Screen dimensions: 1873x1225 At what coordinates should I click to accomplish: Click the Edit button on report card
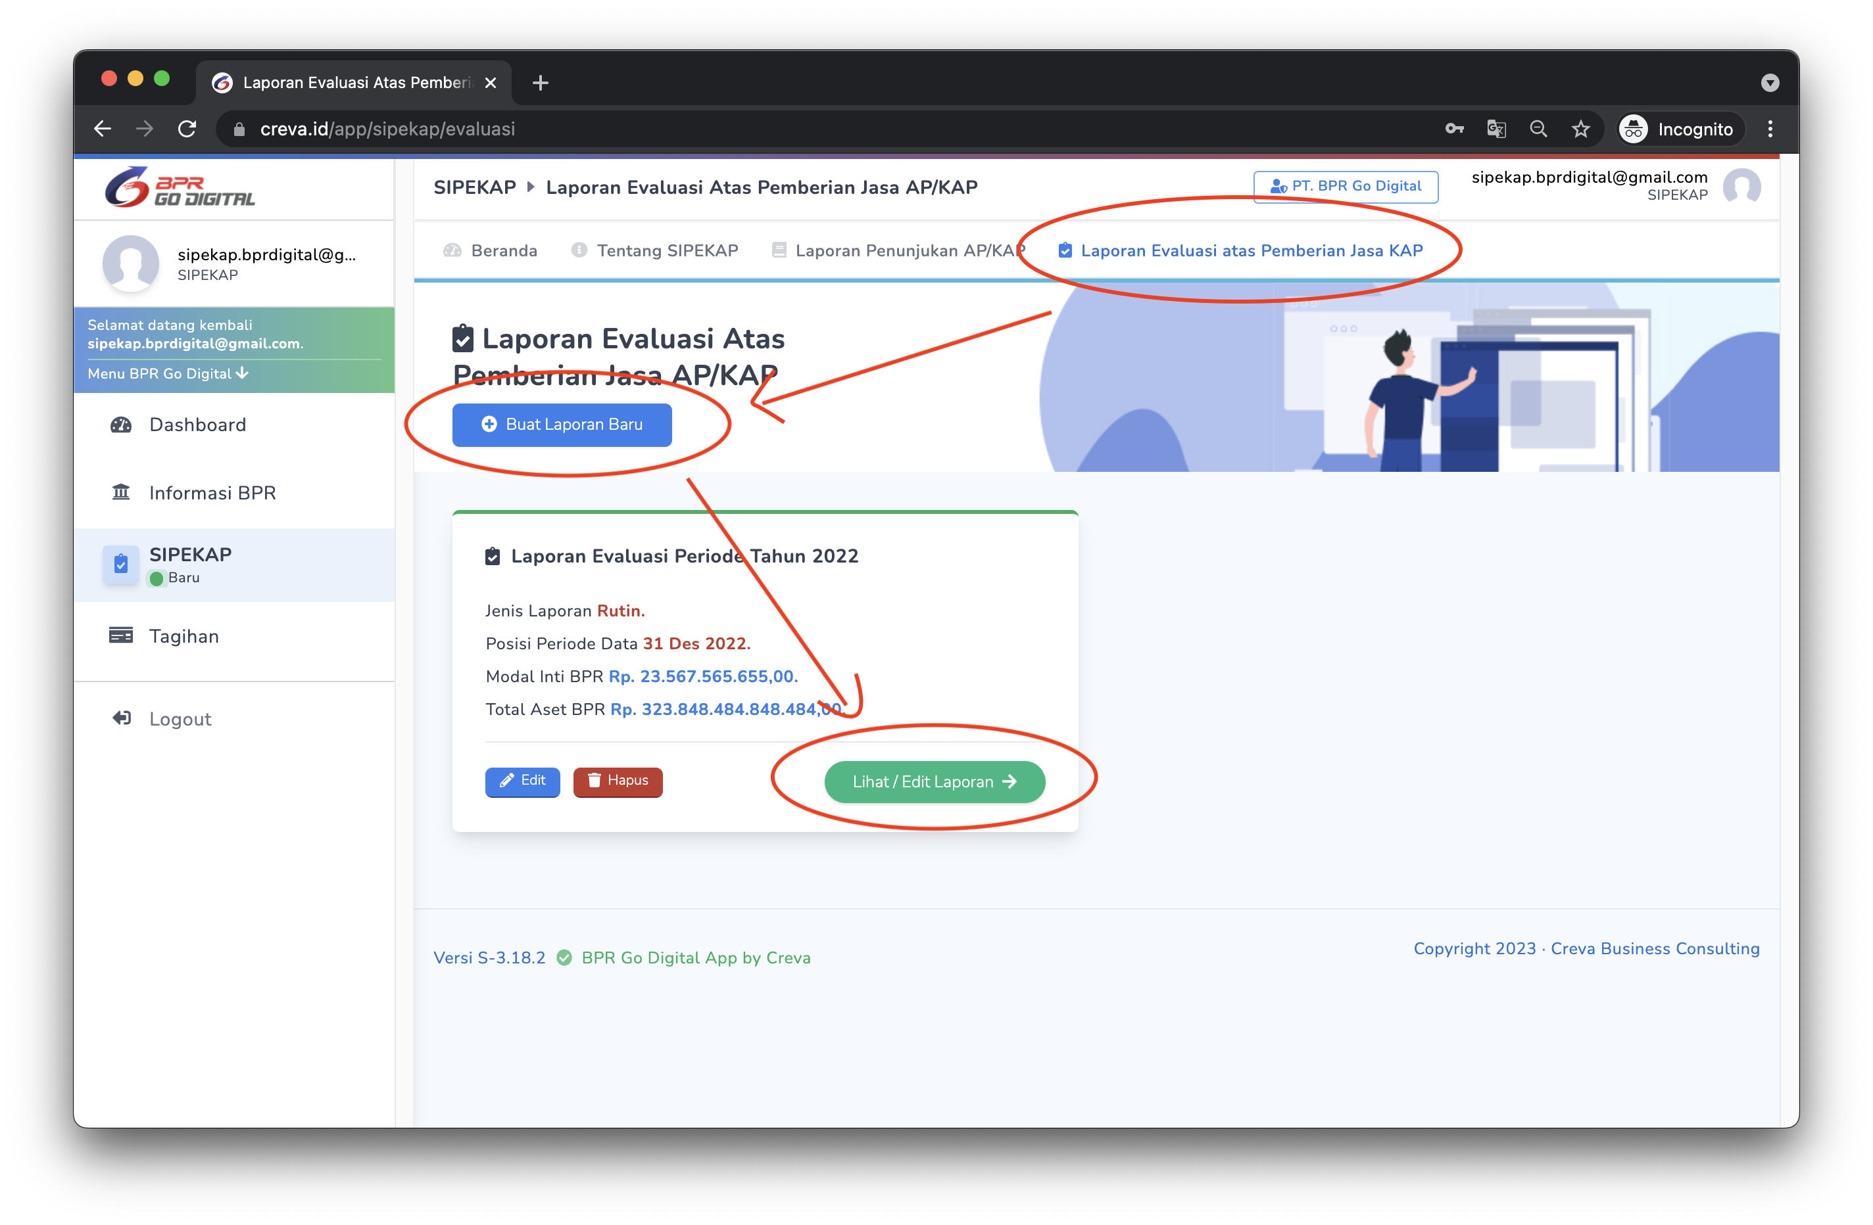(x=523, y=781)
